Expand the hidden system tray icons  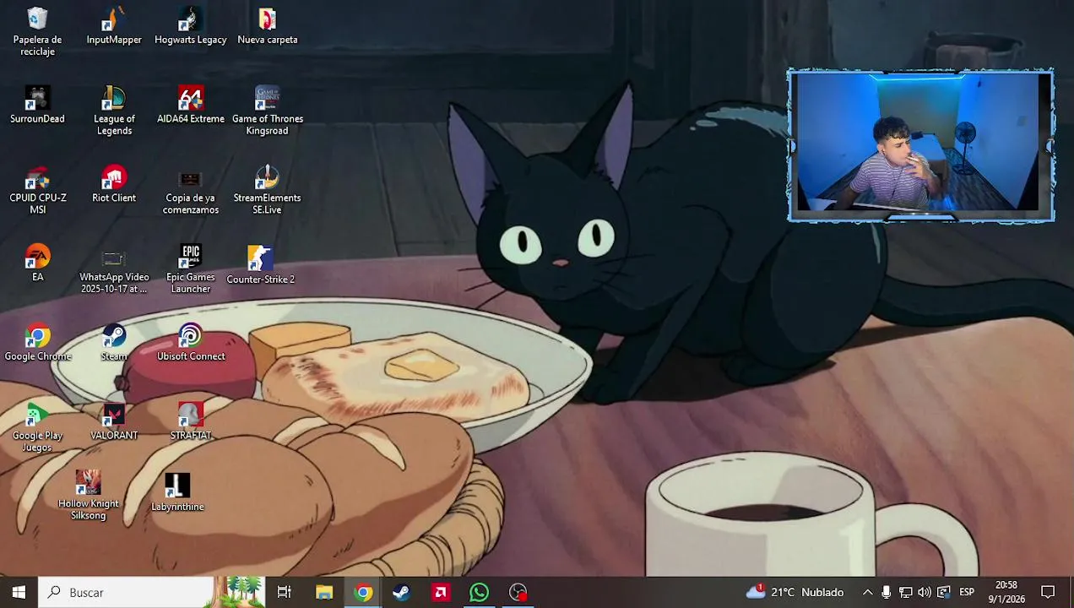click(867, 592)
